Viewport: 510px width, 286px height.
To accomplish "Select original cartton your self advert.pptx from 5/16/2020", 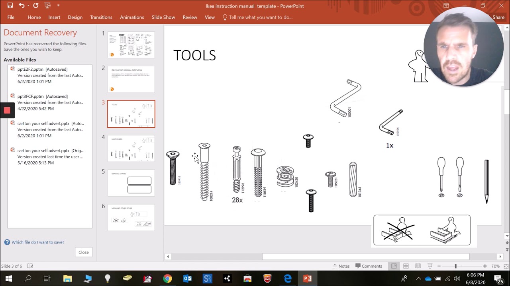I will tap(50, 157).
